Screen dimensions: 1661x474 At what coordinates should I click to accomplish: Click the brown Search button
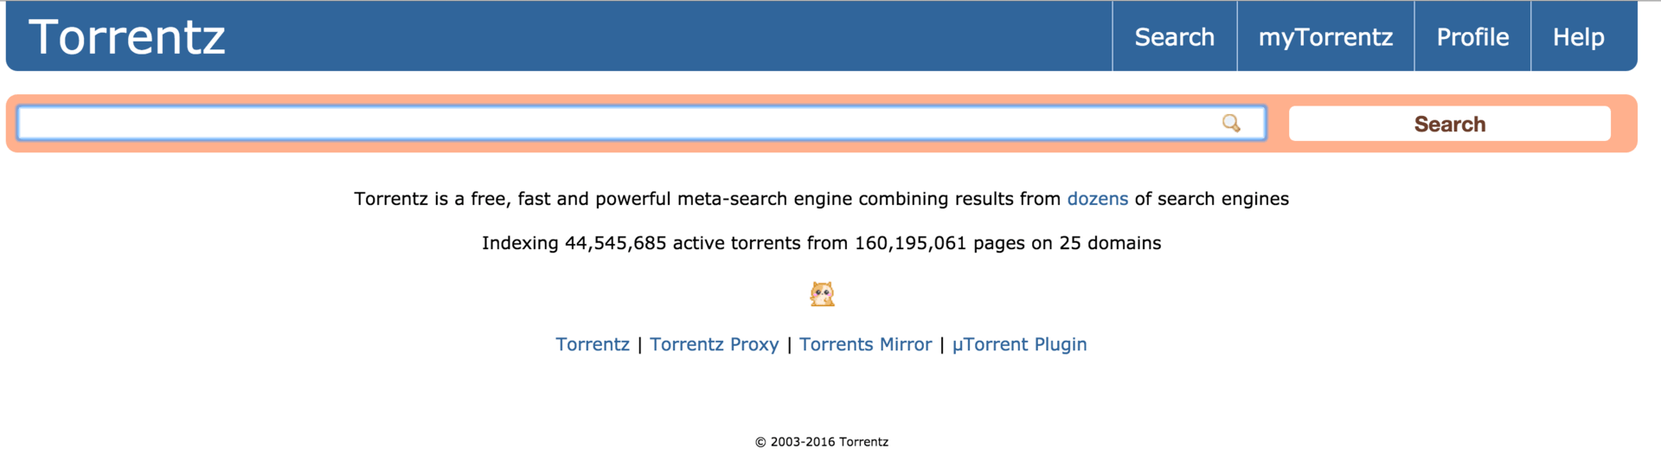(x=1450, y=124)
